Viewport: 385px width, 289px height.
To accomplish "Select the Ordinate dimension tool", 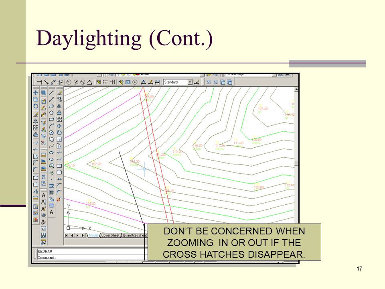I will [x=61, y=82].
